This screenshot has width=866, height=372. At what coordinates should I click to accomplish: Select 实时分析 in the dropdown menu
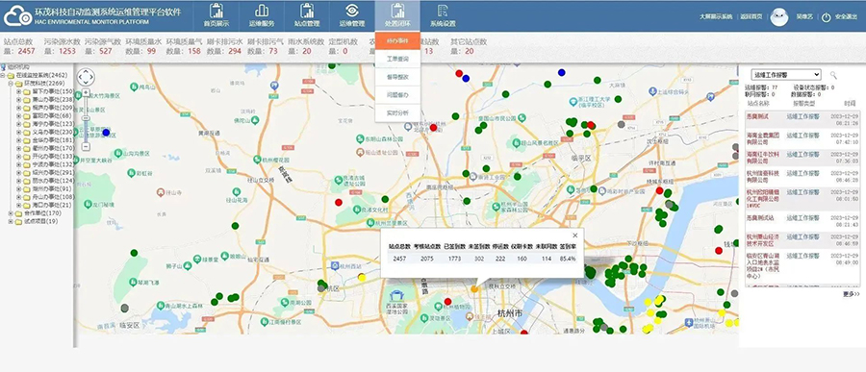pos(397,112)
